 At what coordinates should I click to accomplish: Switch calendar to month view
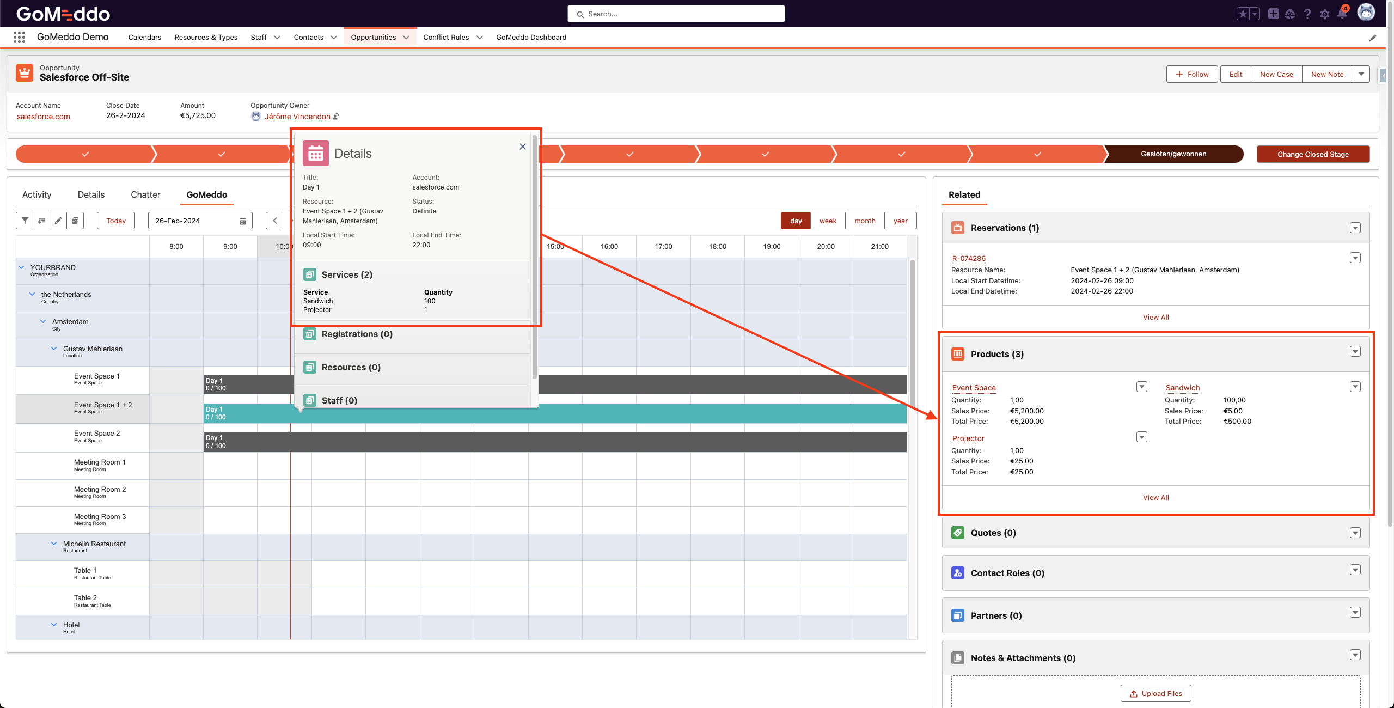point(865,221)
